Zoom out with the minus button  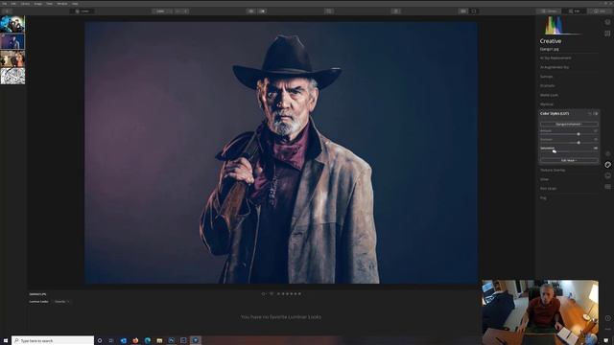pos(177,11)
